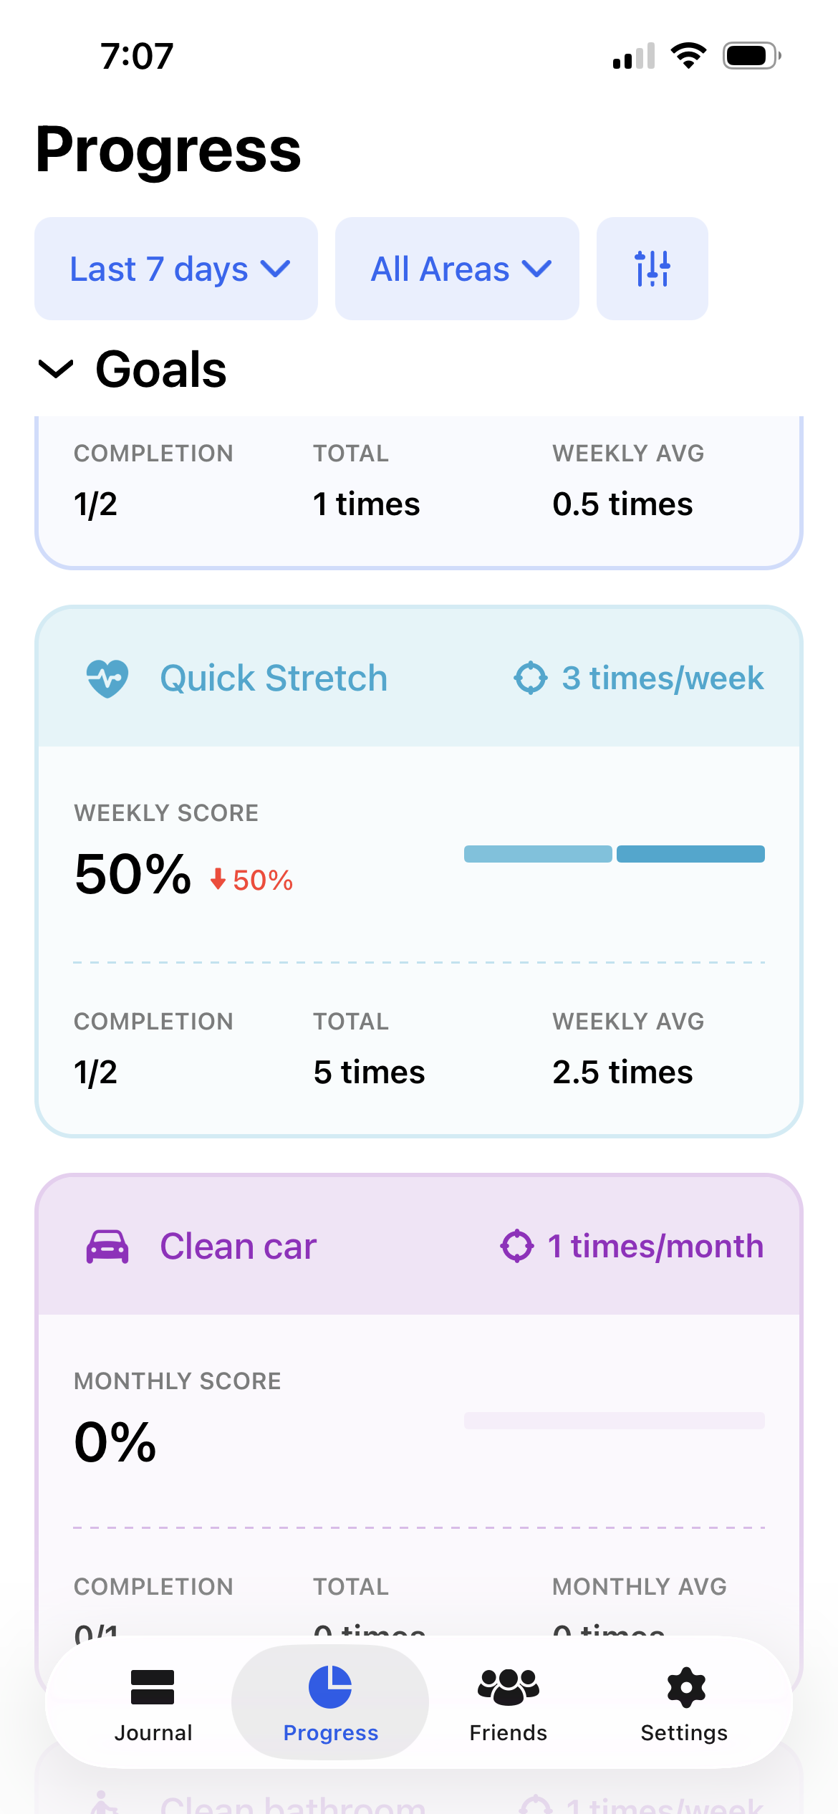Tap the Friends people icon
Image resolution: width=838 pixels, height=1814 pixels.
point(508,1686)
